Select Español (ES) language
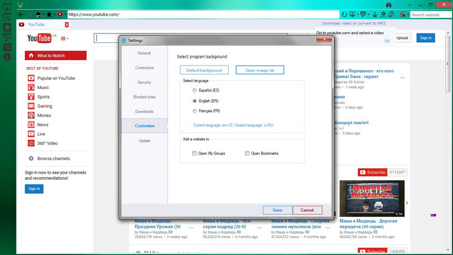 click(194, 91)
